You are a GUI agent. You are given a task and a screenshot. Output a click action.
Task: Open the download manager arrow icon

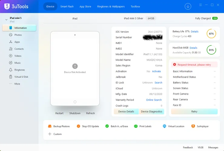point(188,6)
